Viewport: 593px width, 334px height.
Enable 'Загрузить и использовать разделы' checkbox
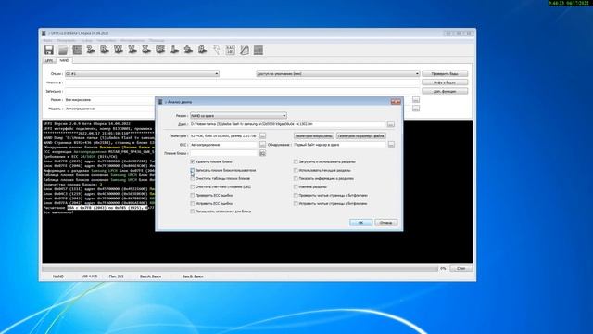click(x=296, y=161)
